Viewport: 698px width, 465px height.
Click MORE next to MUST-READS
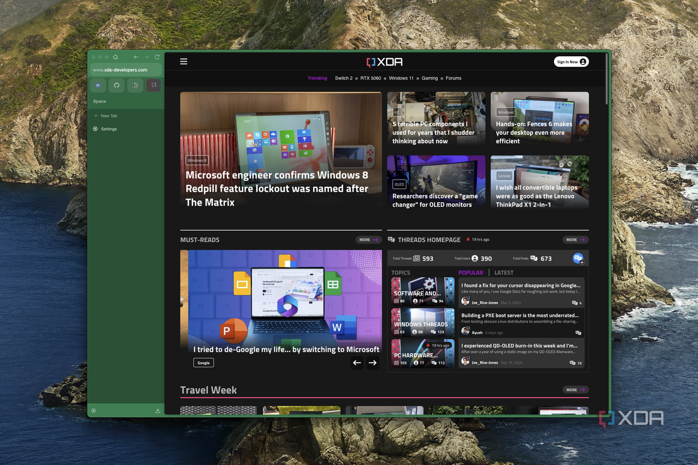point(368,240)
